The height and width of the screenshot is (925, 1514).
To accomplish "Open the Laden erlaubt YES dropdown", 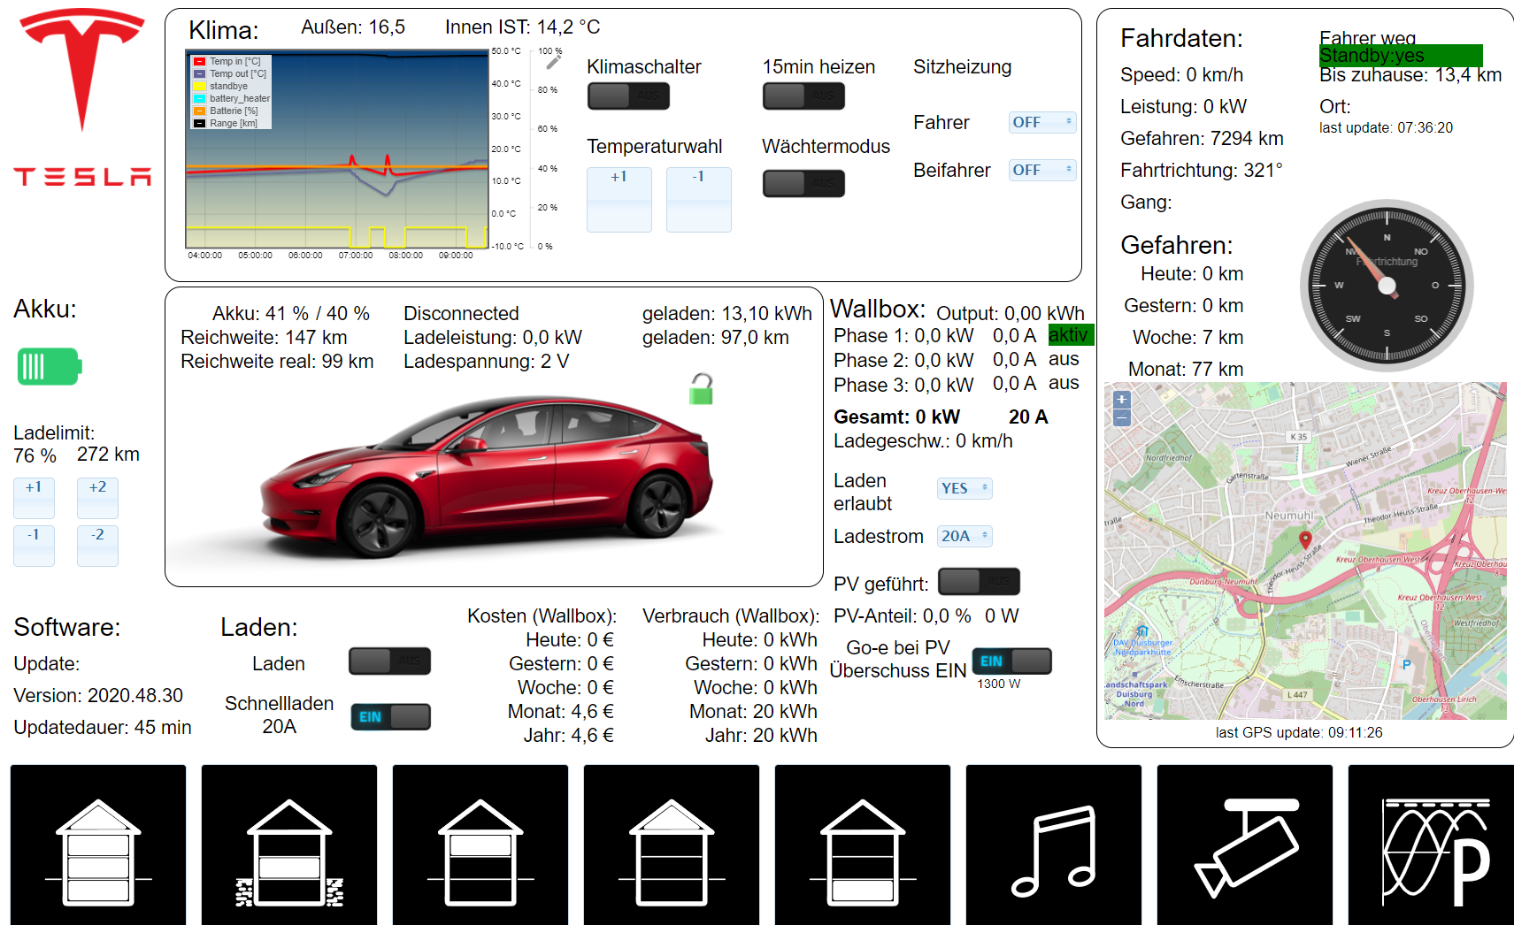I will (965, 488).
